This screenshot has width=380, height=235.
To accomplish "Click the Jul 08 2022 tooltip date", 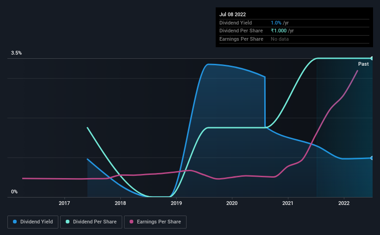I will click(x=233, y=14).
